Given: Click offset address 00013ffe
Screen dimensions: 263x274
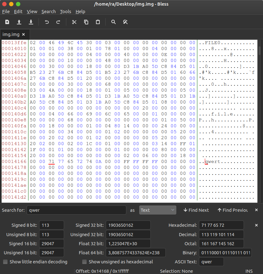Looking at the screenshot, I should tap(14, 43).
